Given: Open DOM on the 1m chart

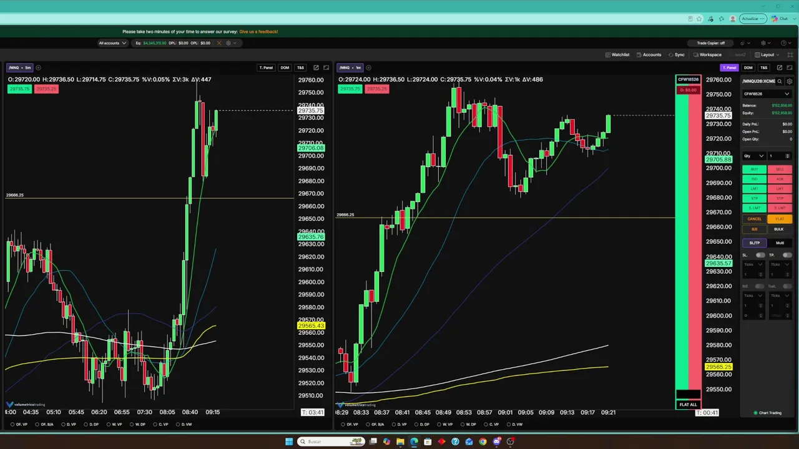Looking at the screenshot, I should tap(748, 67).
